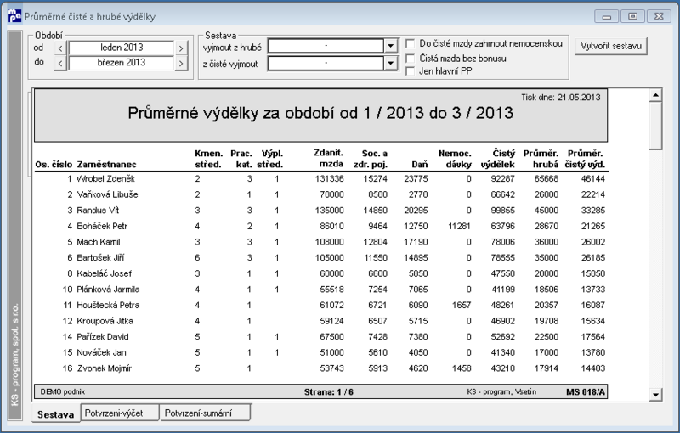Click the report scrollbar down arrow
Screen dimensions: 680x433
[655, 395]
